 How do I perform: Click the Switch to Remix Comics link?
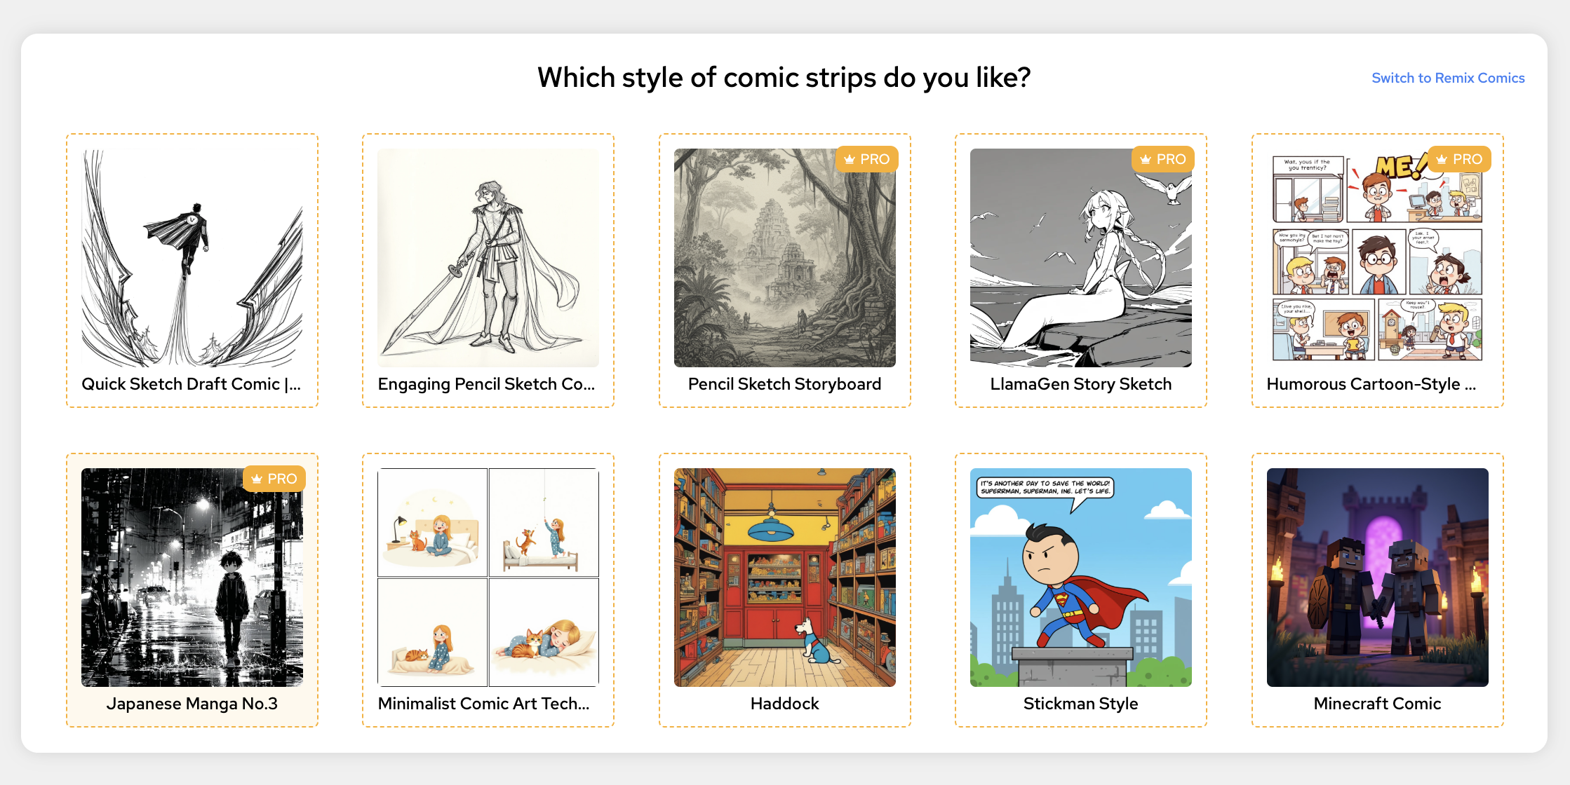[1447, 78]
